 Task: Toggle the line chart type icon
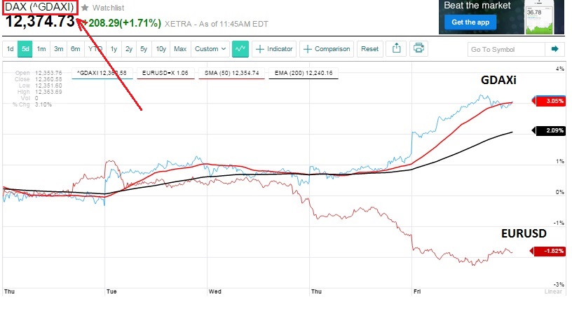(x=240, y=49)
